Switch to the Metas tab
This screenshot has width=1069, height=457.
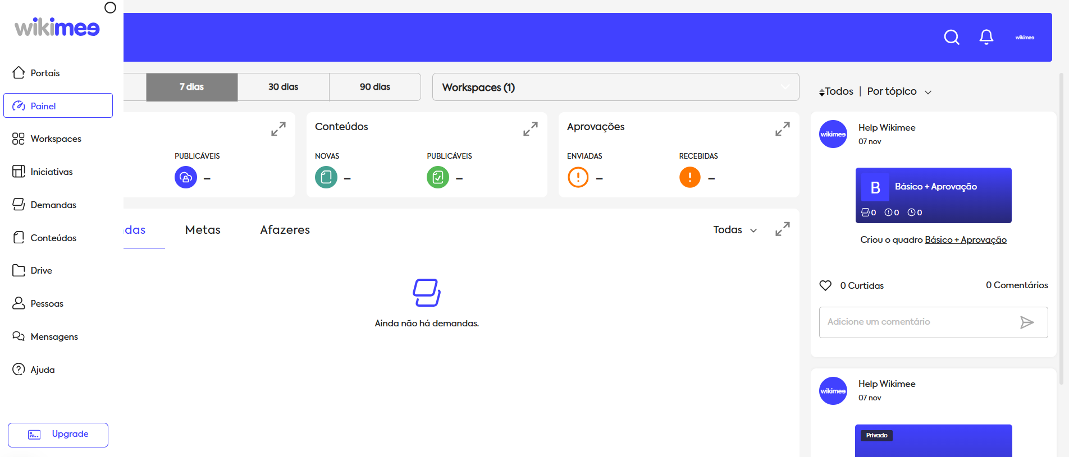[203, 230]
